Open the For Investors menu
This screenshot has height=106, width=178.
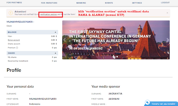[x=49, y=3]
